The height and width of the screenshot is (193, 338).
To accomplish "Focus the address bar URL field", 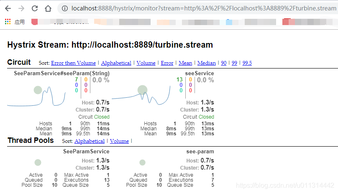I will click(204, 8).
